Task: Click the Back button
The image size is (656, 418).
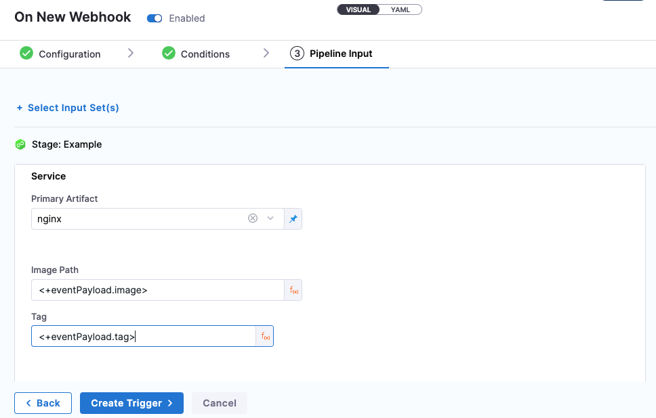Action: pos(43,403)
